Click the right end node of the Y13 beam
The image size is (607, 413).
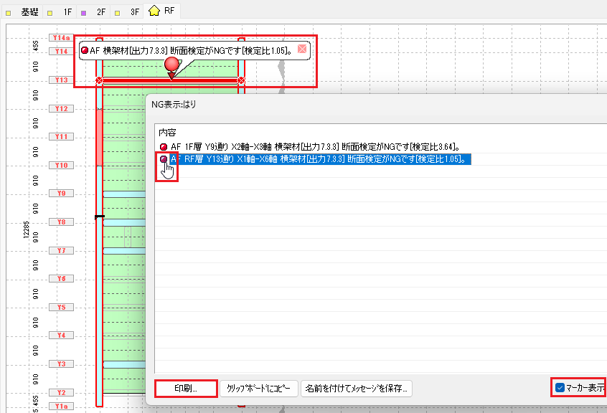pyautogui.click(x=241, y=80)
